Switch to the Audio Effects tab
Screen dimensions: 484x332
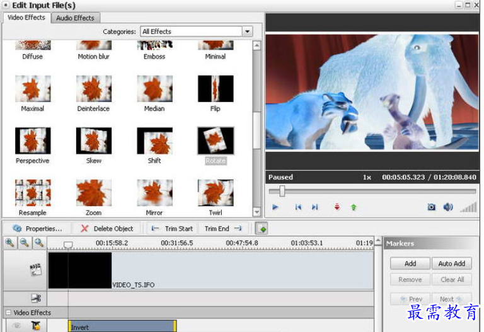point(75,18)
